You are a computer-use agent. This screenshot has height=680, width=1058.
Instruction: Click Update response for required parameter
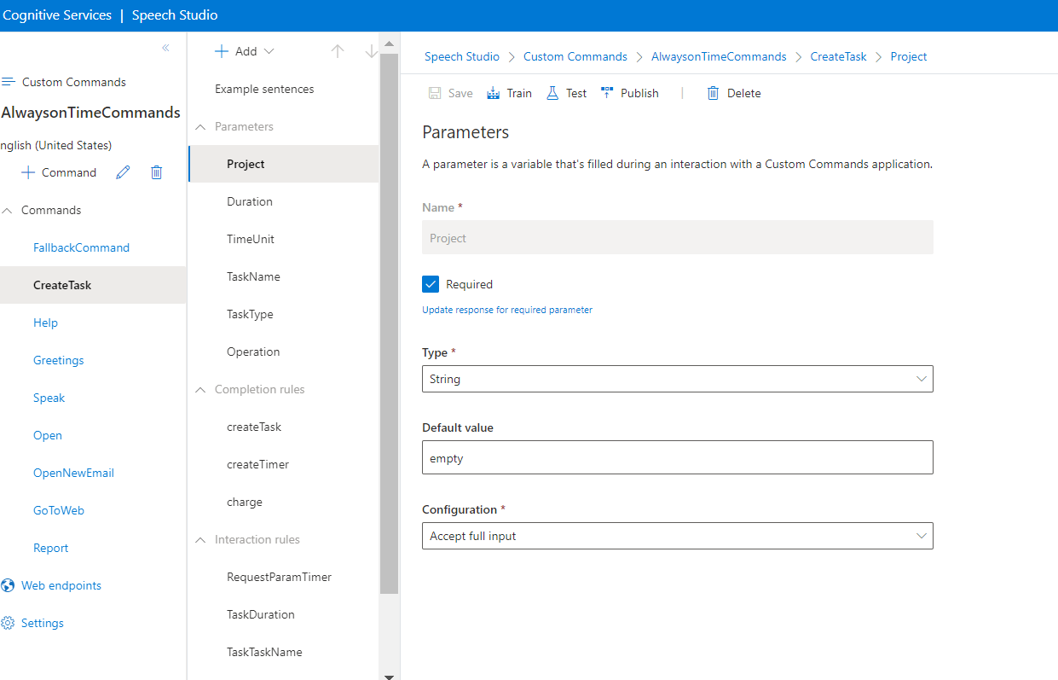click(506, 310)
